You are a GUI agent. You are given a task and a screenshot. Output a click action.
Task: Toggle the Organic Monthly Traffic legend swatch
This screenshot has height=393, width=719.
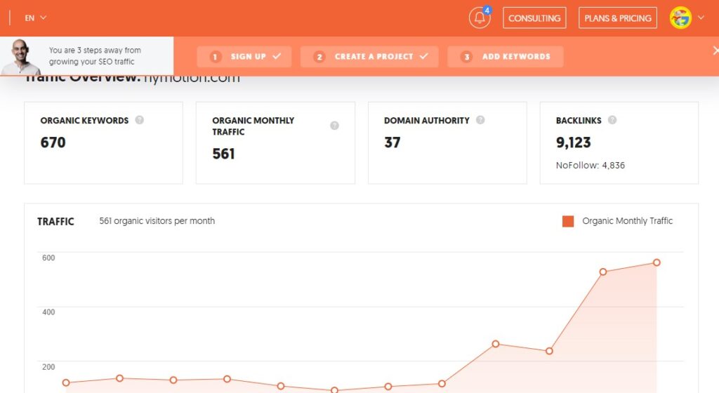tap(568, 221)
